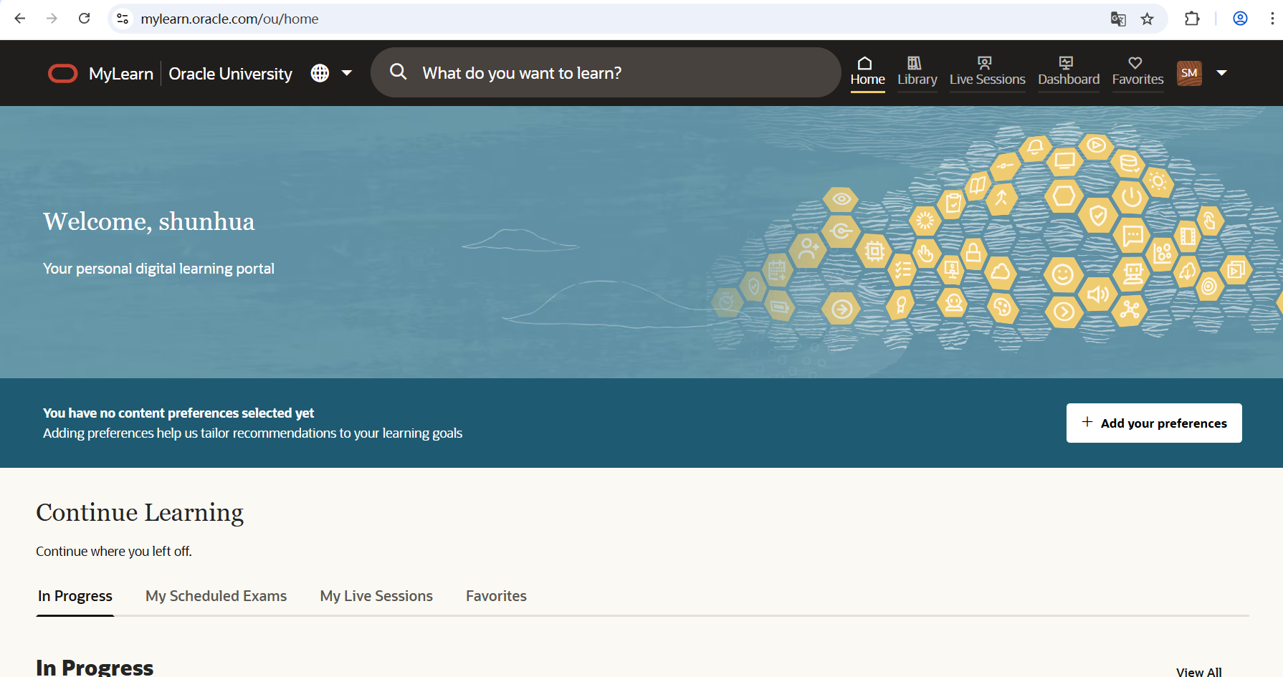
Task: Reload the page with the refresh icon
Action: point(84,19)
